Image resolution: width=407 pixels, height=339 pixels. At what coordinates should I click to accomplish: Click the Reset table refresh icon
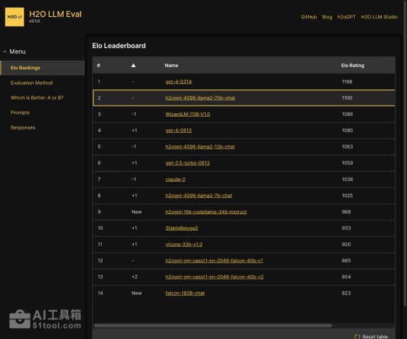pos(357,336)
